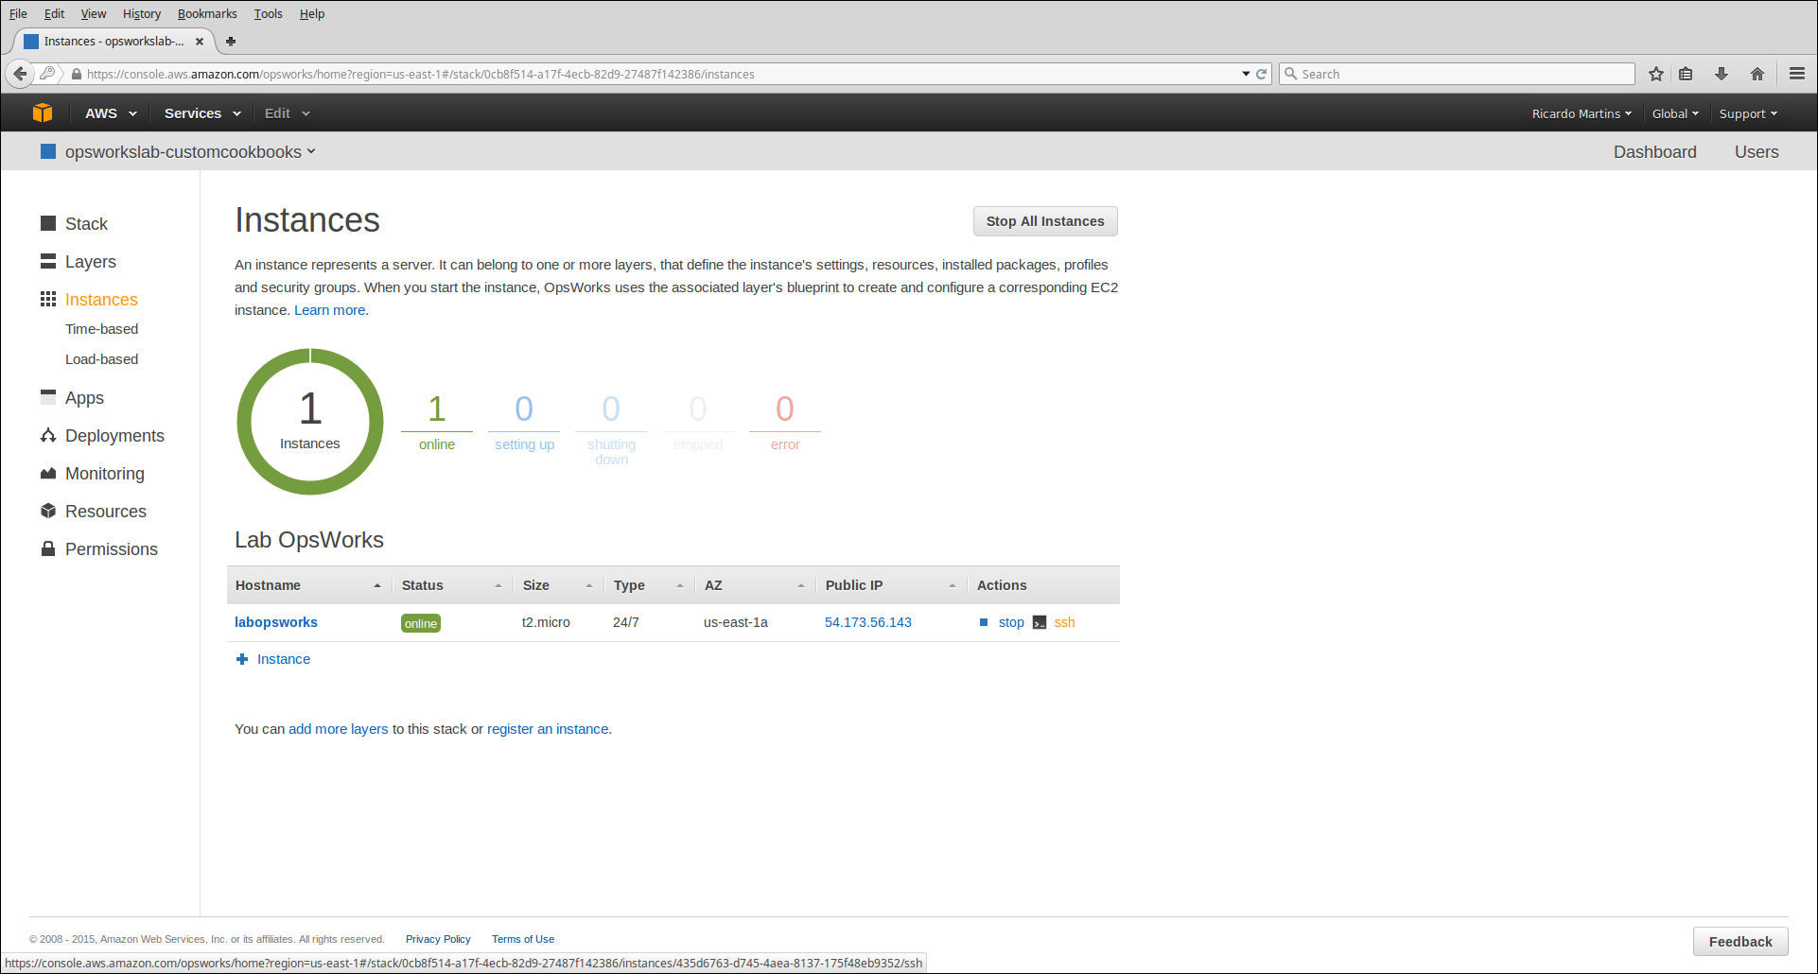Viewport: 1818px width, 974px height.
Task: Click the browser home icon
Action: [1757, 74]
